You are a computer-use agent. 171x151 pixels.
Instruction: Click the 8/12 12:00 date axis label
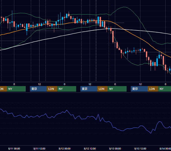90,148
